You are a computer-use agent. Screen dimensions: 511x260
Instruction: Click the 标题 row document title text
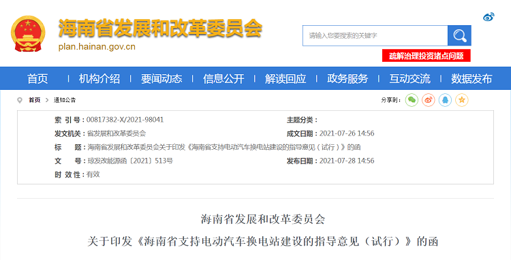click(x=224, y=147)
